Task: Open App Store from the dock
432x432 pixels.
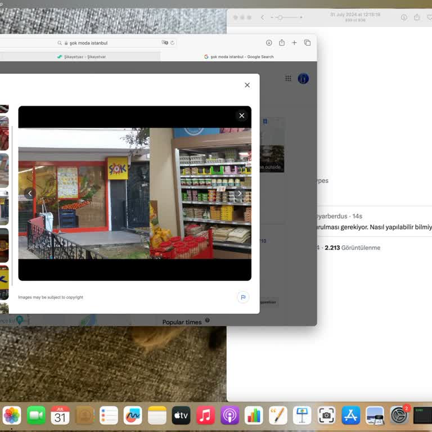Action: tap(351, 416)
